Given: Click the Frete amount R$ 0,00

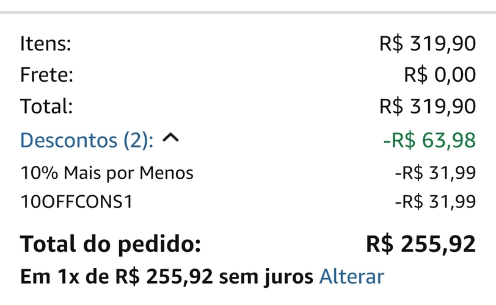Looking at the screenshot, I should point(439,75).
